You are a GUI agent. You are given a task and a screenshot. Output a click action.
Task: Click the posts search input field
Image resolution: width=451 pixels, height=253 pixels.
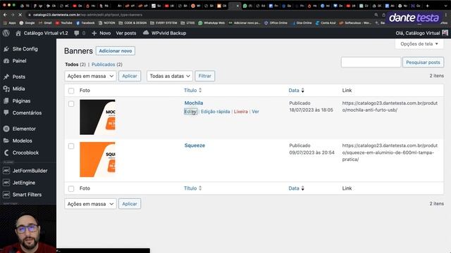[371, 63]
